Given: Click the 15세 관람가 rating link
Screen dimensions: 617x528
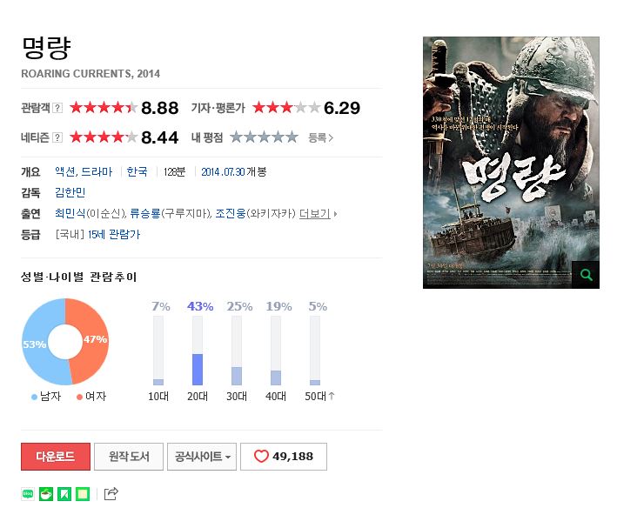Looking at the screenshot, I should point(114,235).
